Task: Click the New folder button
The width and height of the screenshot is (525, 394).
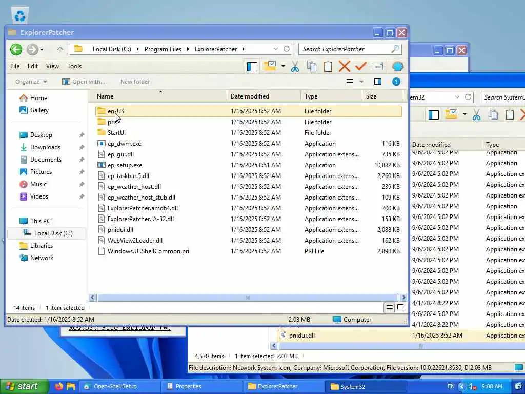Action: coord(135,82)
